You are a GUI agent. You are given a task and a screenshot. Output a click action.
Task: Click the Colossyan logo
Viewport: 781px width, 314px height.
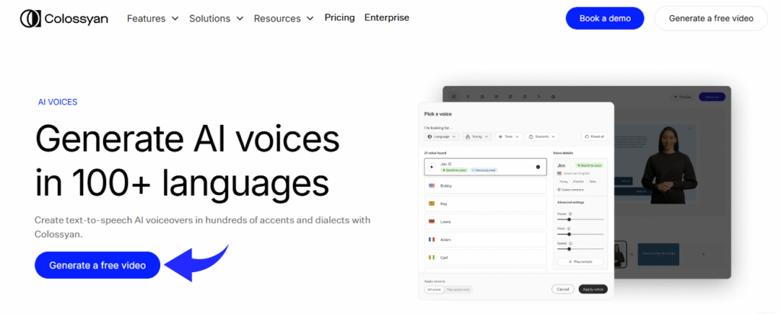coord(64,18)
